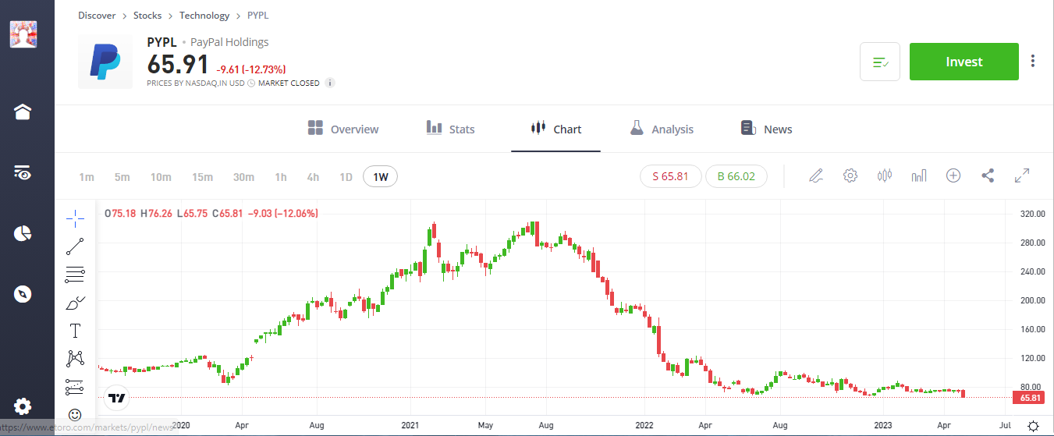Open chart settings gear icon

tap(850, 175)
